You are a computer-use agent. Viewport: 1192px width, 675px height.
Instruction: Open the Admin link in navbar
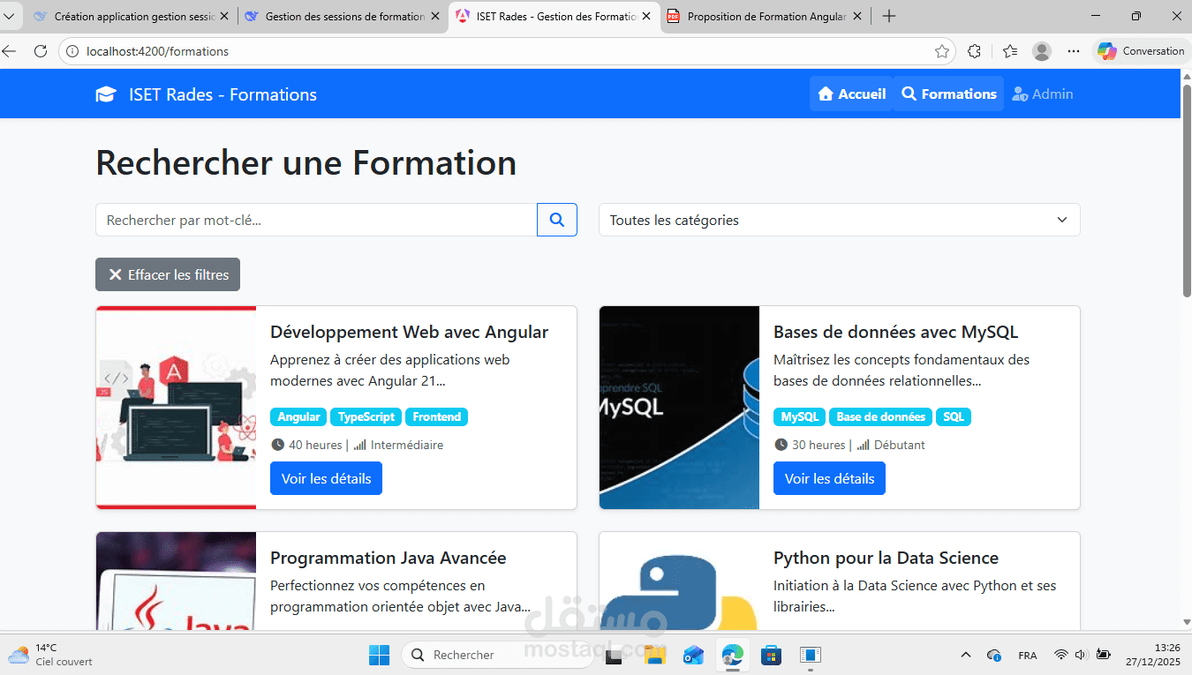(1043, 94)
